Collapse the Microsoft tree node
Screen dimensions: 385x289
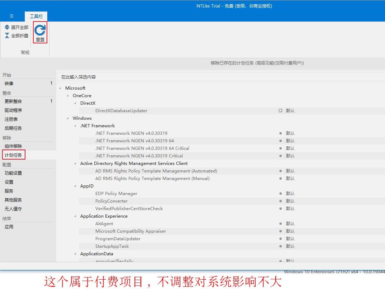coord(60,88)
